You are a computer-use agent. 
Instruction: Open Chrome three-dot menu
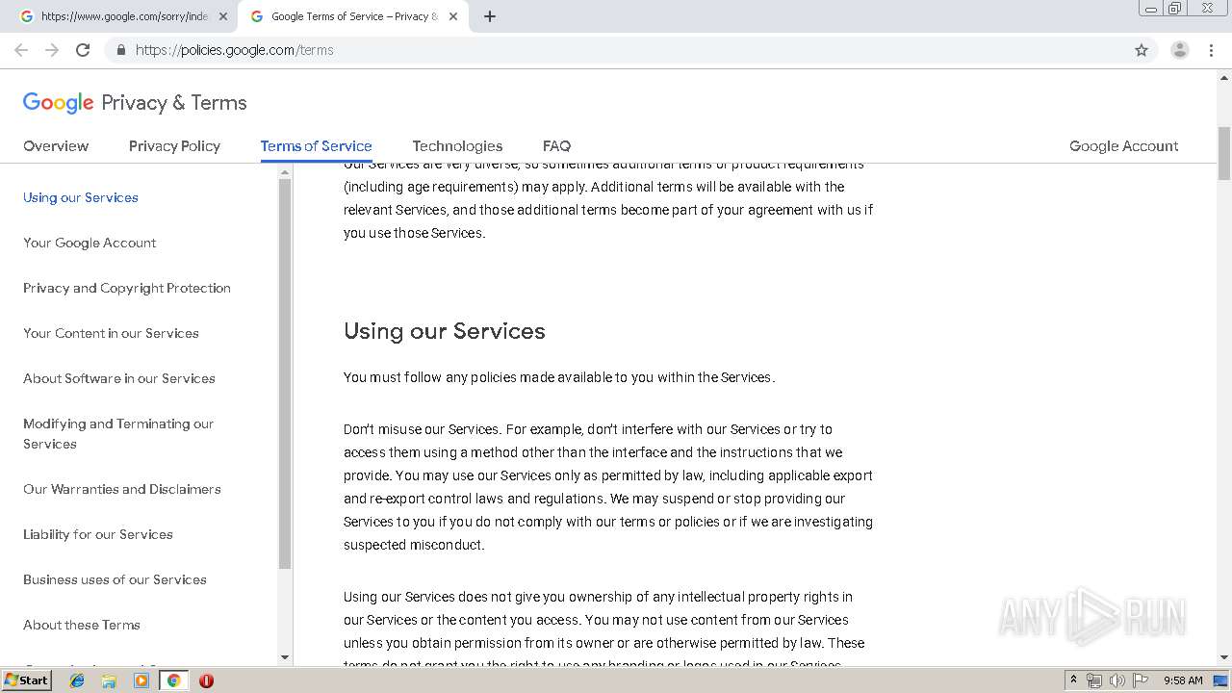(x=1211, y=50)
